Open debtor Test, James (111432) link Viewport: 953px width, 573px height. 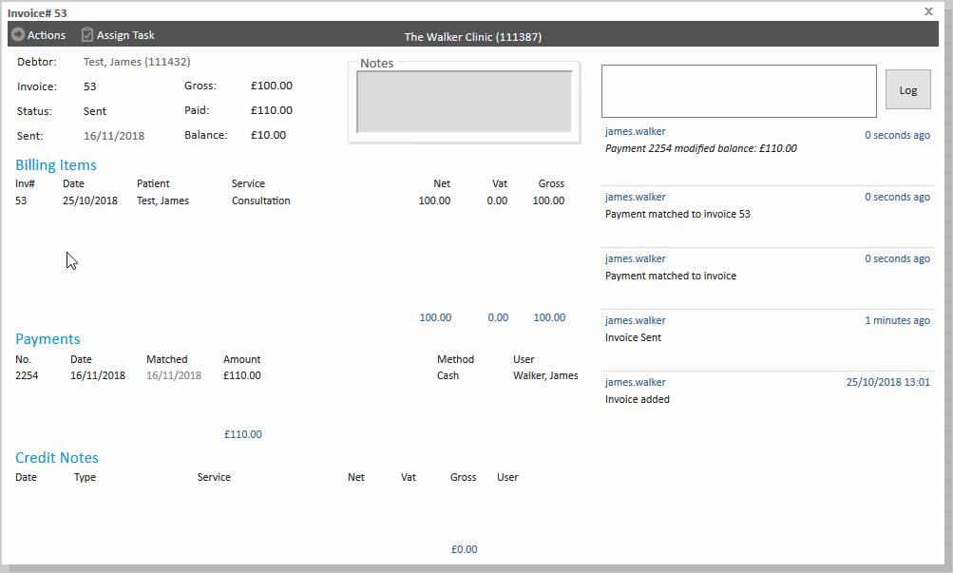click(137, 62)
